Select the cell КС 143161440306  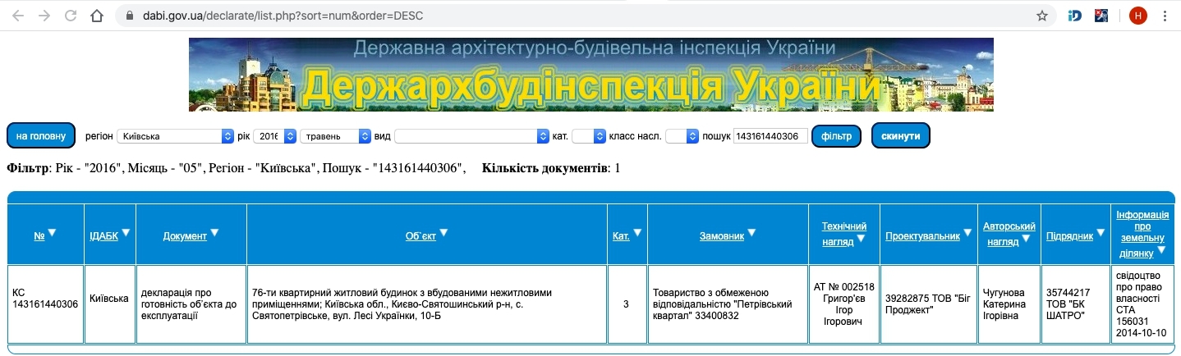tap(46, 304)
